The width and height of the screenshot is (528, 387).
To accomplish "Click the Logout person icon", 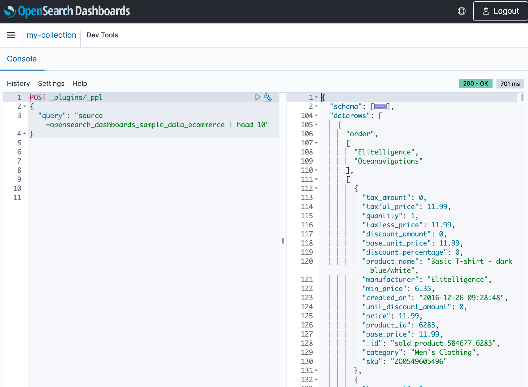I will pos(486,11).
